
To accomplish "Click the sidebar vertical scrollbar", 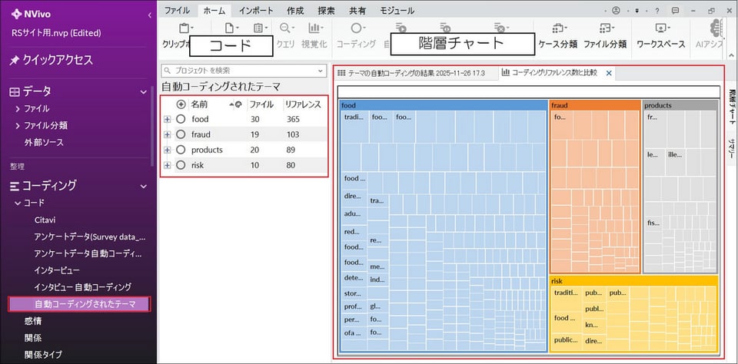I will pyautogui.click(x=152, y=126).
